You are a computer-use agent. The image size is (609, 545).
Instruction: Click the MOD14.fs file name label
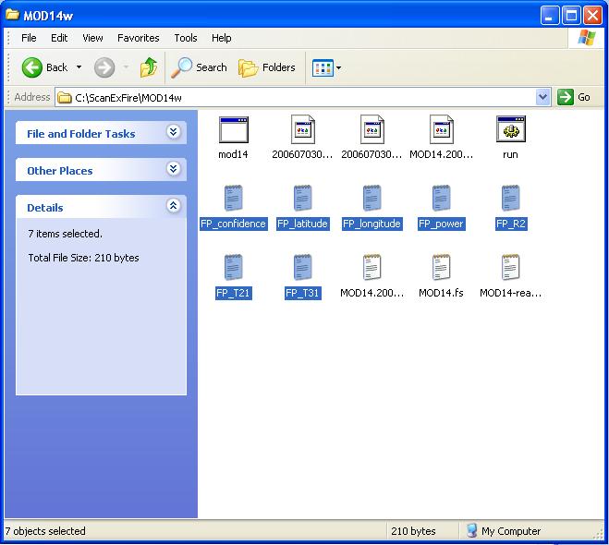pyautogui.click(x=441, y=293)
